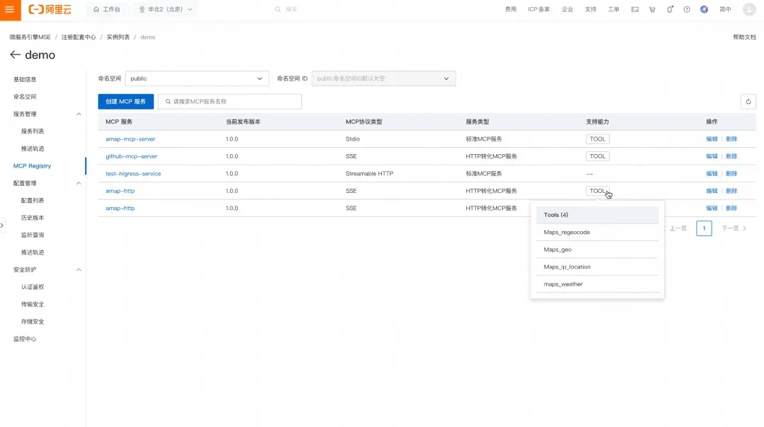This screenshot has height=427, width=764.
Task: Click 编辑 for amap-mcp-server row
Action: click(712, 139)
